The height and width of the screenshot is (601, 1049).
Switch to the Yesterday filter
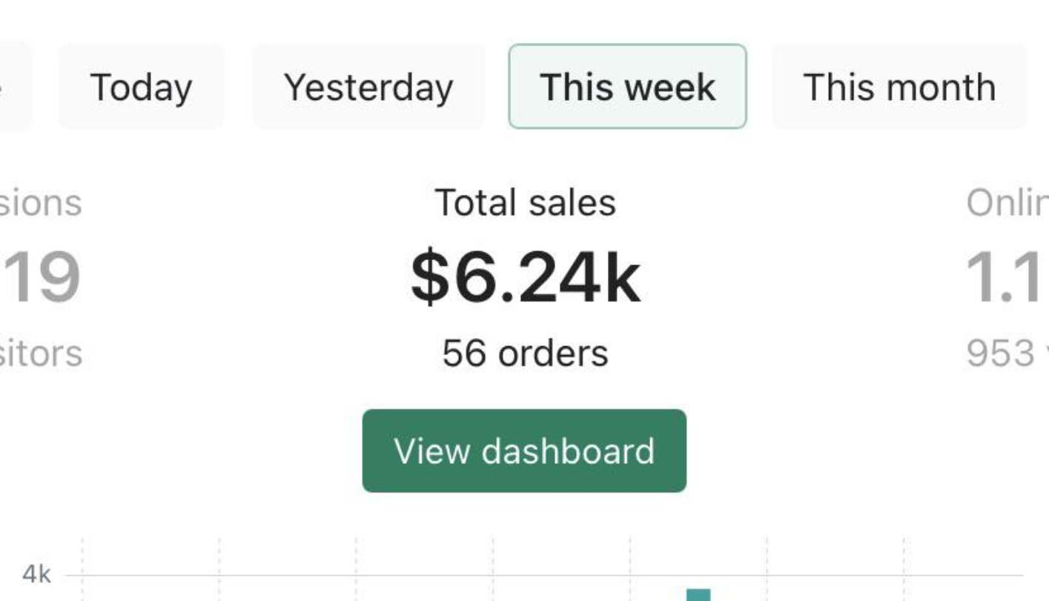[368, 87]
